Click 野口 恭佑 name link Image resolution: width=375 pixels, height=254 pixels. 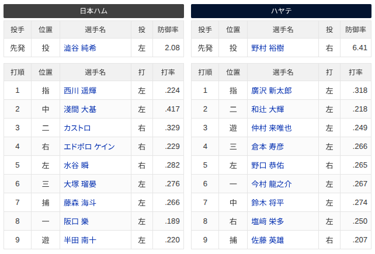click(x=268, y=165)
